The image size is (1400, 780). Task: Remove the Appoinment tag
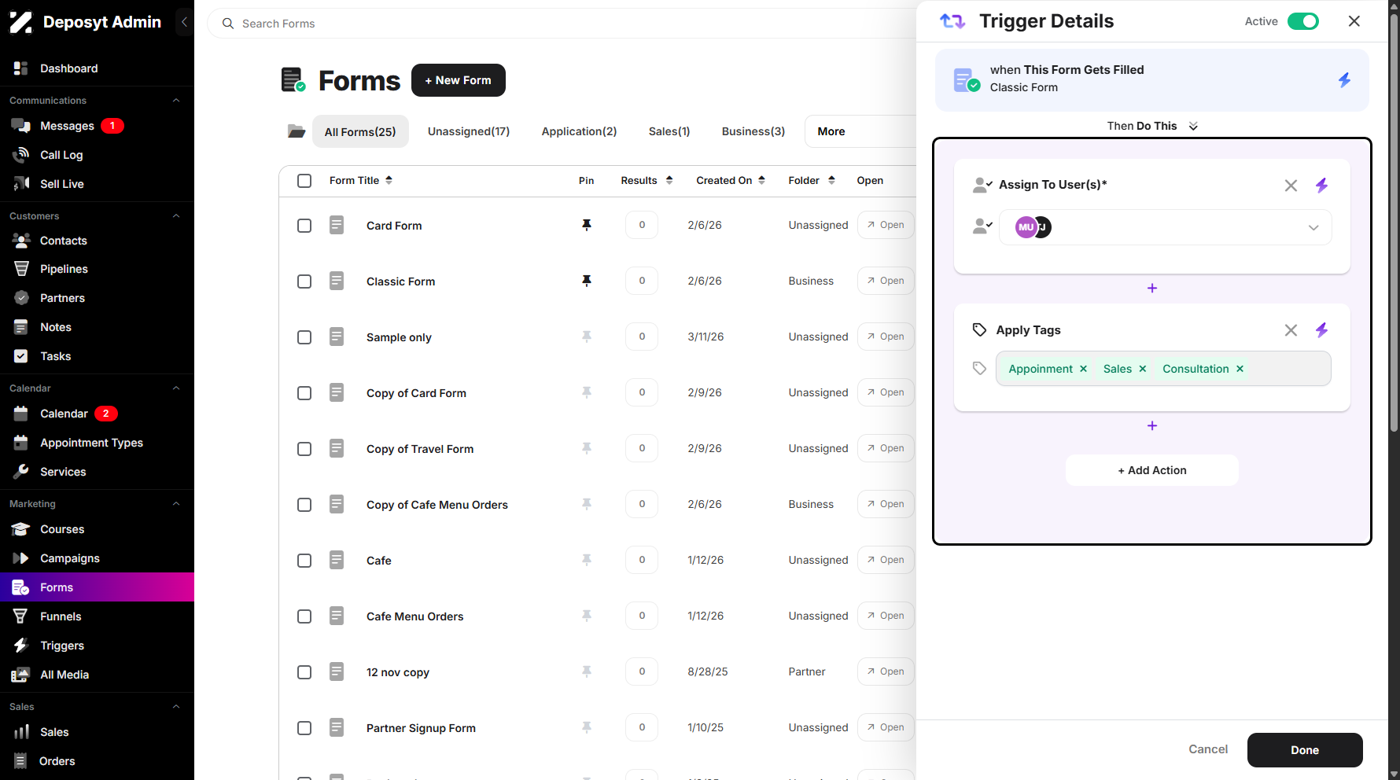(1083, 369)
